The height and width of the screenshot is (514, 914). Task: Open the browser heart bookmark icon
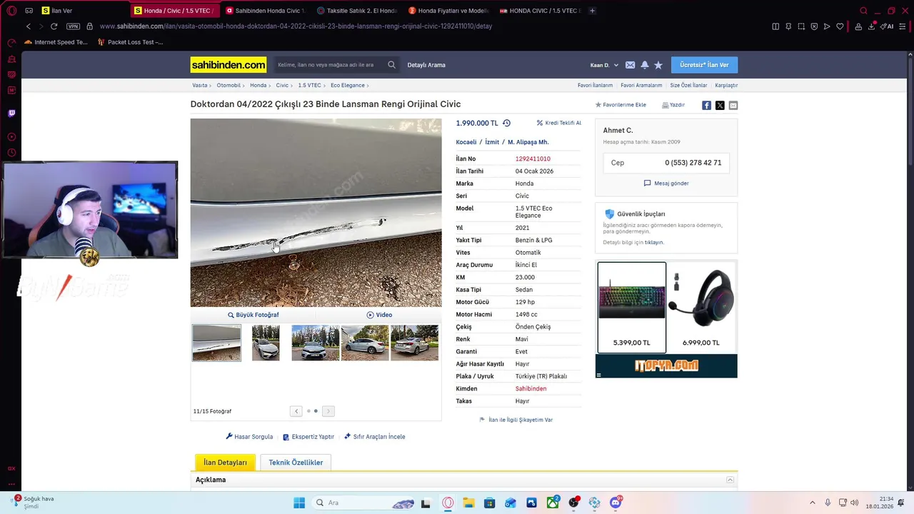tap(840, 26)
